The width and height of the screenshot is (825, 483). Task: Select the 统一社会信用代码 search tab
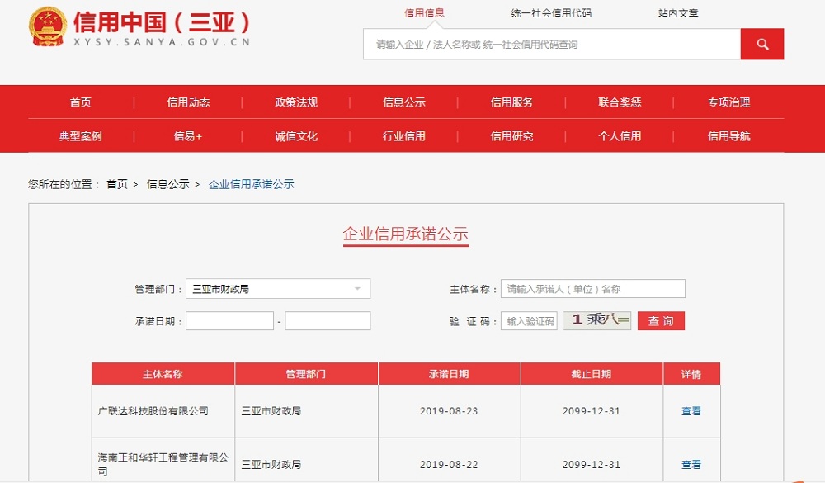(x=551, y=13)
